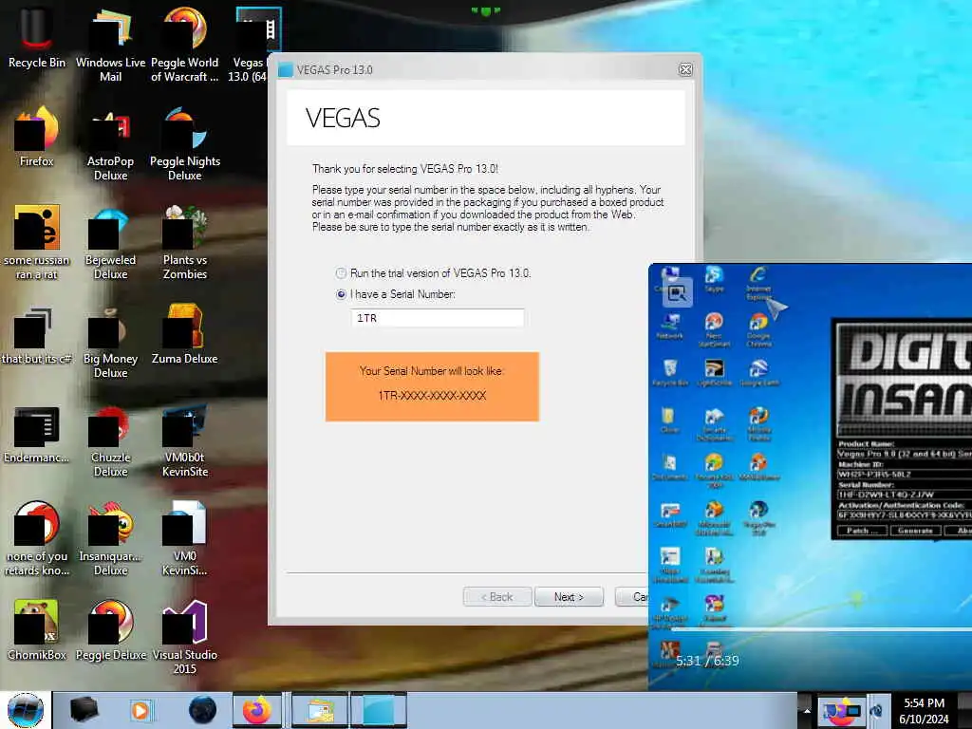Screen dimensions: 972x729
Task: Select the 'some russian ran a rat' icon
Action: coord(37,242)
